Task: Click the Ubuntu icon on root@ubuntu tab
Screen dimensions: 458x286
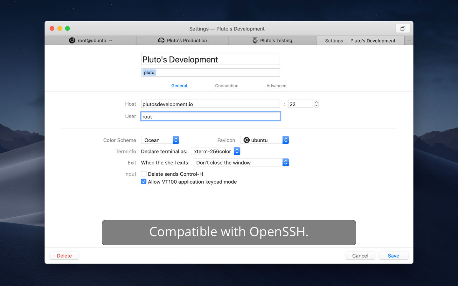Action: coord(72,40)
